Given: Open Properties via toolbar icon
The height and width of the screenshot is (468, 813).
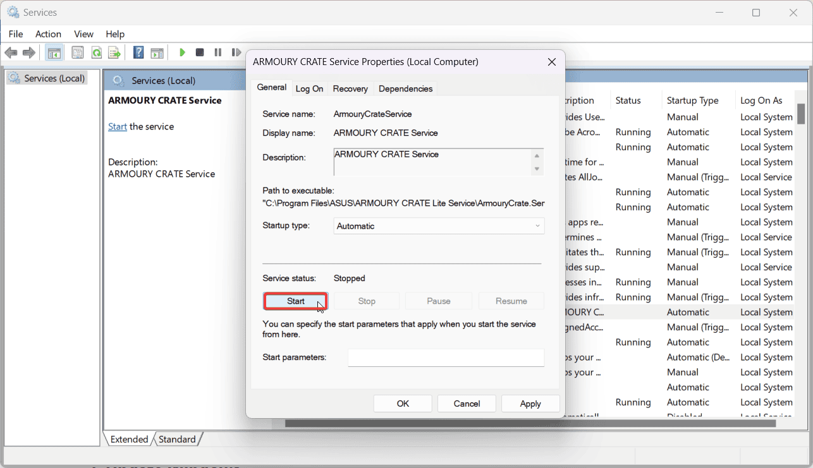Looking at the screenshot, I should [78, 52].
